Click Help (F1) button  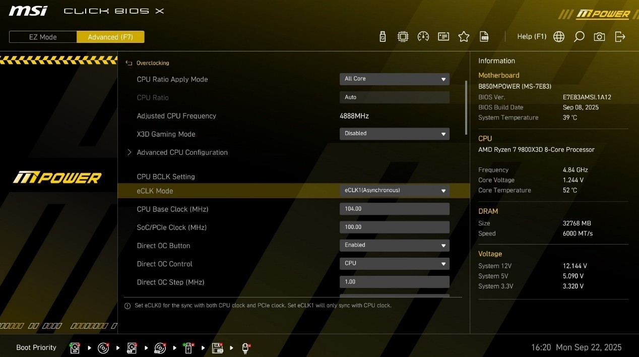pos(532,37)
